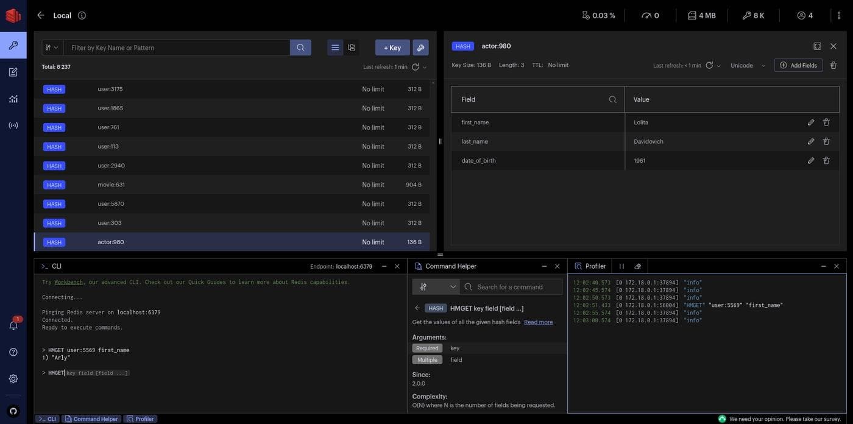
Task: Click the + Key button
Action: 392,48
